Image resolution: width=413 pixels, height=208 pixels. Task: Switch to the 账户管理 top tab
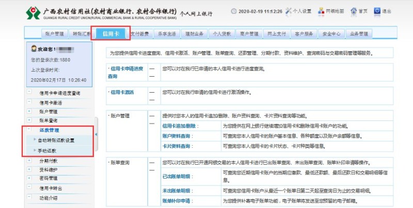[x=54, y=33]
